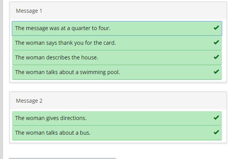
Task: Click the white padding below the swimming pool row
Action: tap(116, 81)
